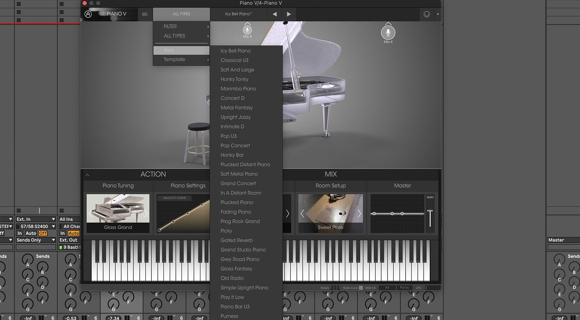Set Ext. In track monitor to Auto
The height and width of the screenshot is (320, 580).
31,233
